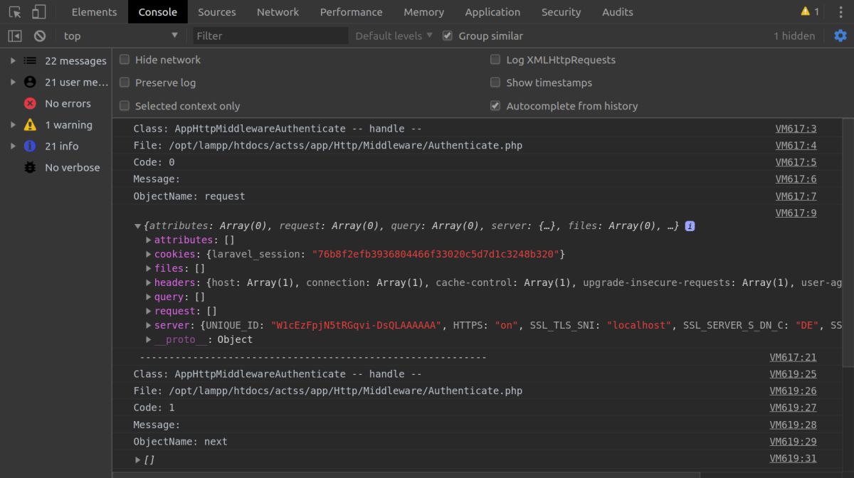This screenshot has width=854, height=478.
Task: Enable Preserve log checkbox
Action: 125,83
